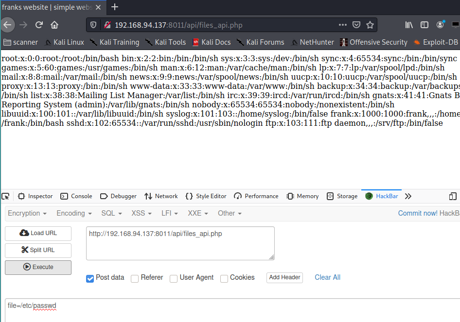Go back with the browser back arrow
Image resolution: width=460 pixels, height=322 pixels.
click(x=8, y=25)
